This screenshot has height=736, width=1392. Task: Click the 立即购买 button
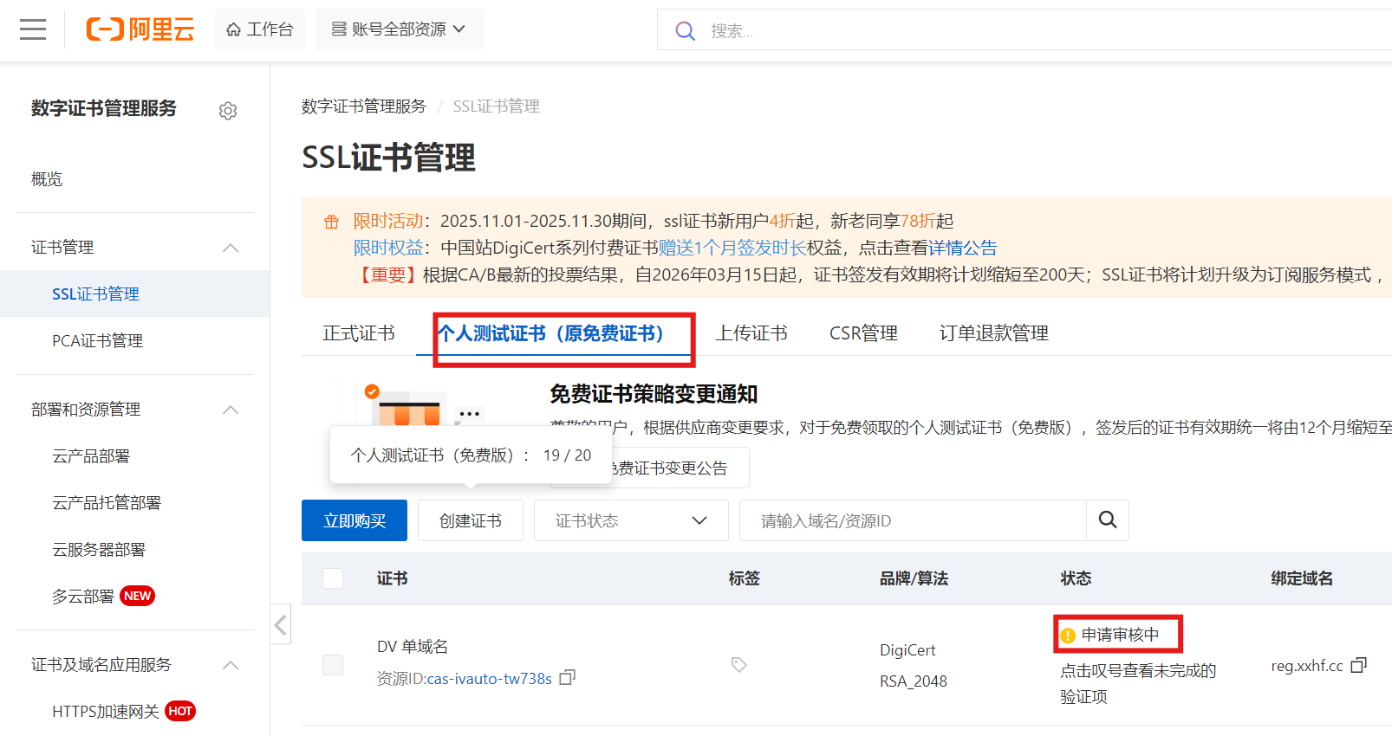click(x=355, y=520)
